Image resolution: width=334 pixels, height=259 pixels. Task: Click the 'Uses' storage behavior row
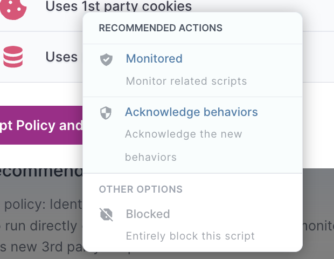click(41, 57)
